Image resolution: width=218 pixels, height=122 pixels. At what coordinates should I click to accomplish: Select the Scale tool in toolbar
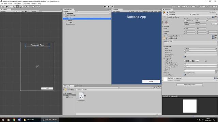coord(14,7)
